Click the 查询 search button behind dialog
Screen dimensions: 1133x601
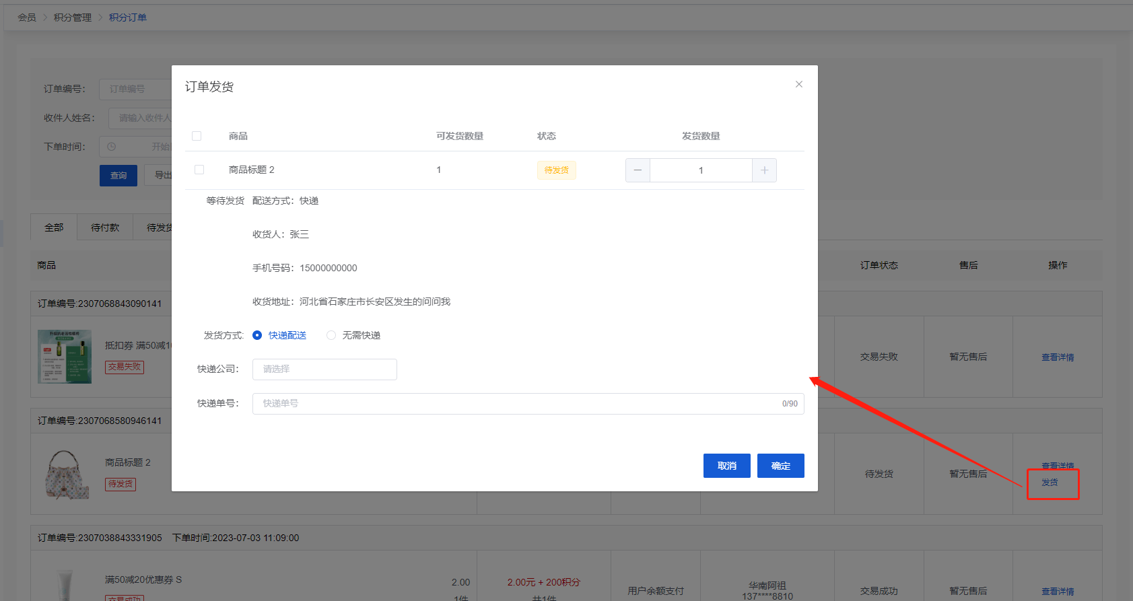[x=118, y=176]
